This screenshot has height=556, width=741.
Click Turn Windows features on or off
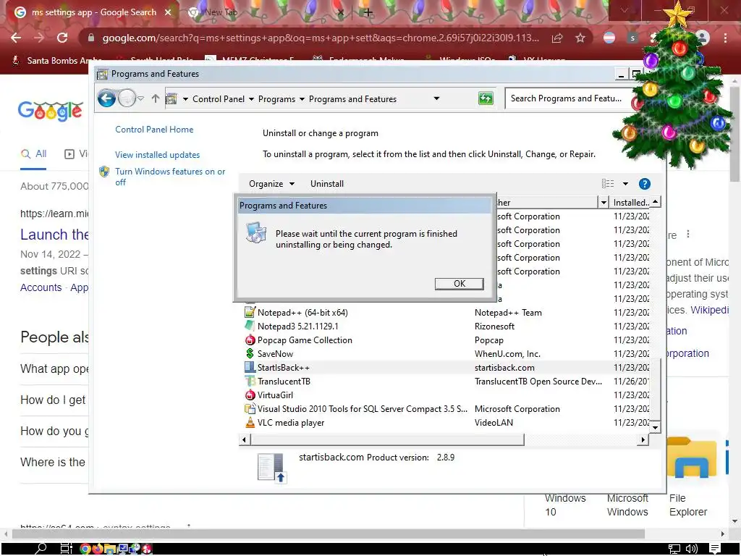pos(170,177)
